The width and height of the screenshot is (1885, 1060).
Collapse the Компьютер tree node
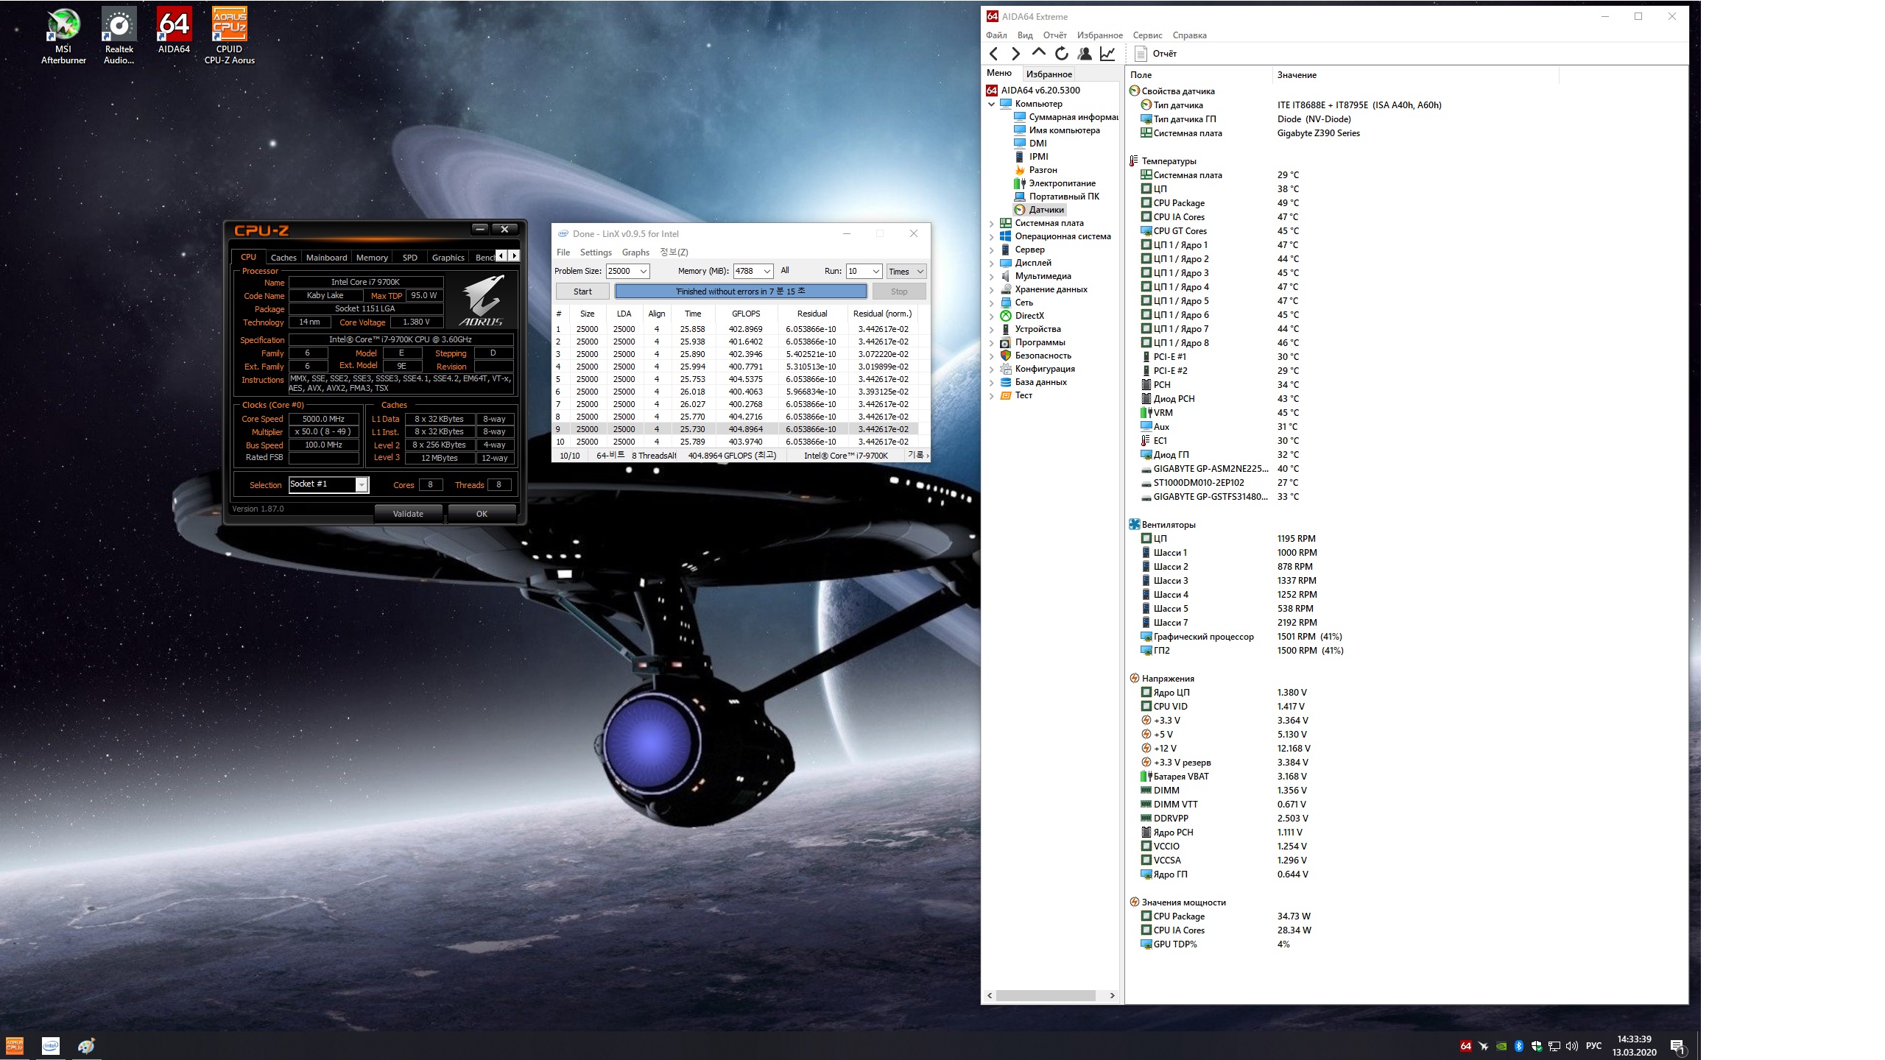(991, 104)
